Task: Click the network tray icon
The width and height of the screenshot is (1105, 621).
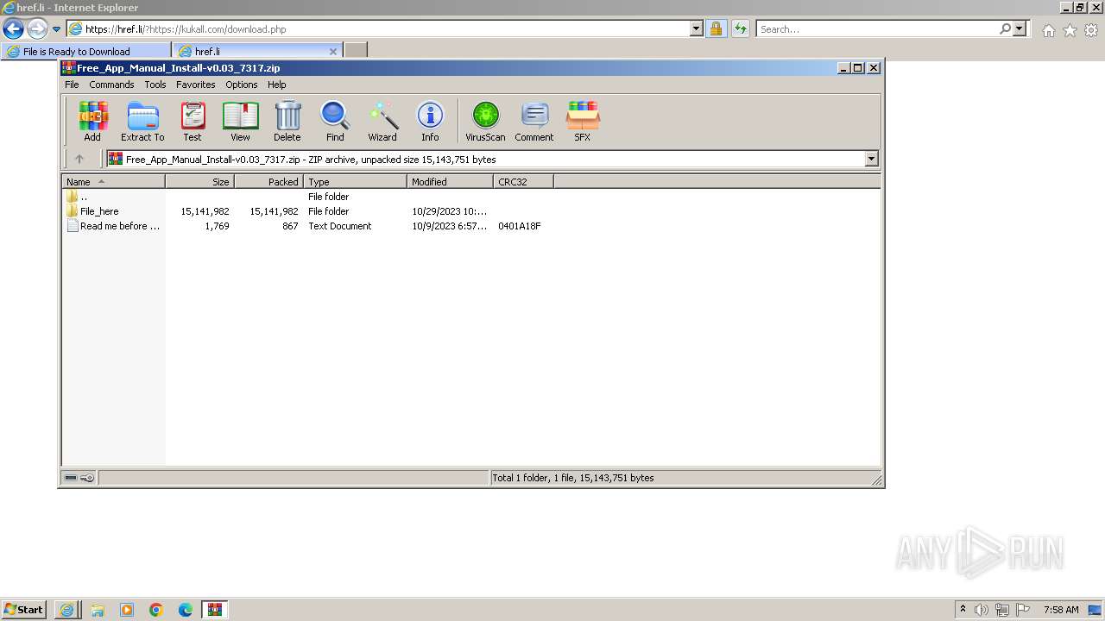Action: coord(1002,610)
